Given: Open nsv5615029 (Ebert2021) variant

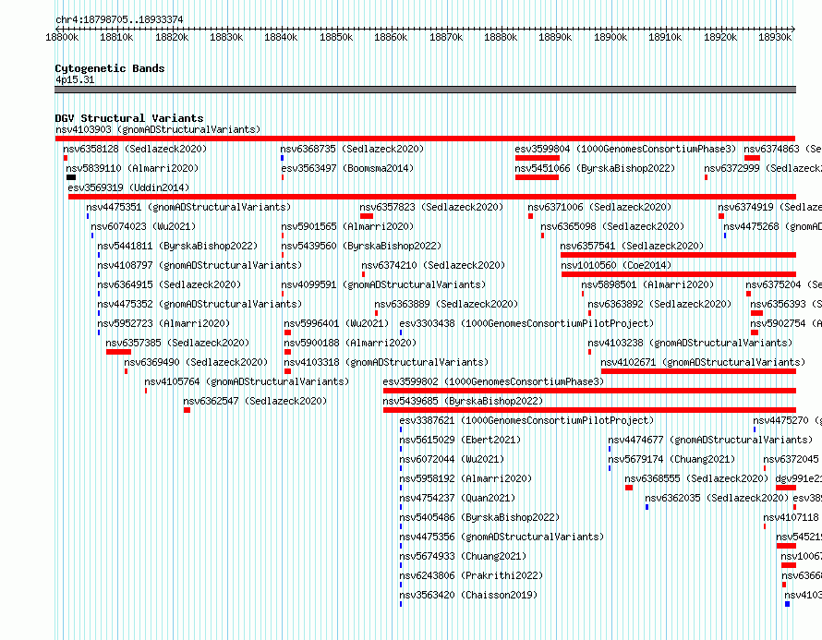Looking at the screenshot, I should [460, 440].
